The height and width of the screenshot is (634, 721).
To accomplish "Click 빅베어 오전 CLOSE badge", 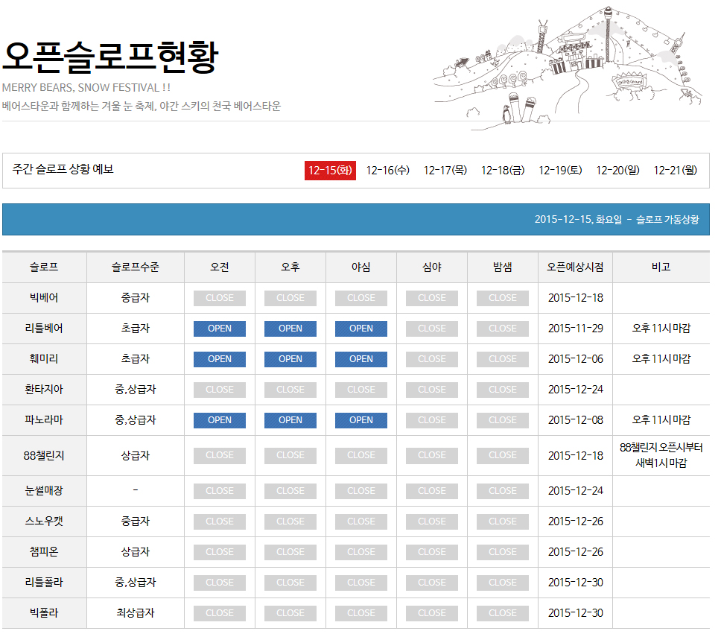I will tap(219, 298).
